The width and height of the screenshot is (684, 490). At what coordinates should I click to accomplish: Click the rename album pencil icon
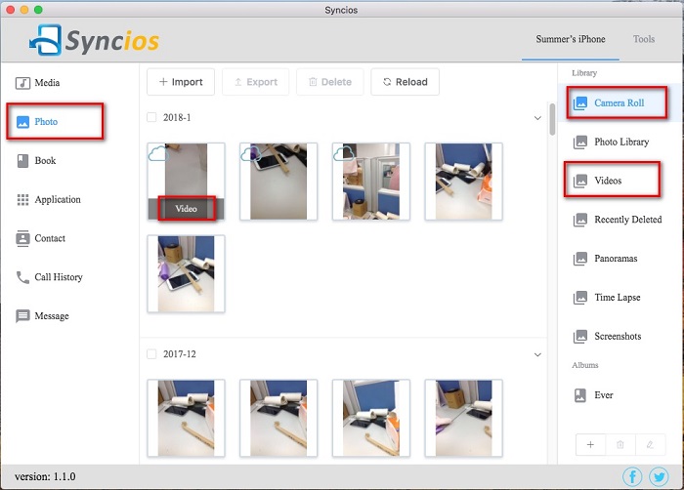(x=650, y=445)
